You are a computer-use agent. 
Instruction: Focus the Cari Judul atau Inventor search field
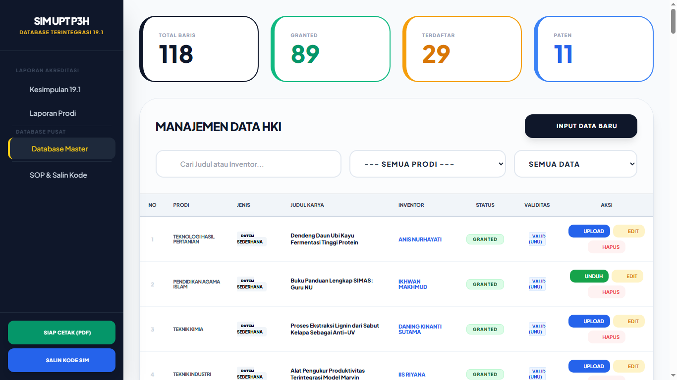point(248,164)
